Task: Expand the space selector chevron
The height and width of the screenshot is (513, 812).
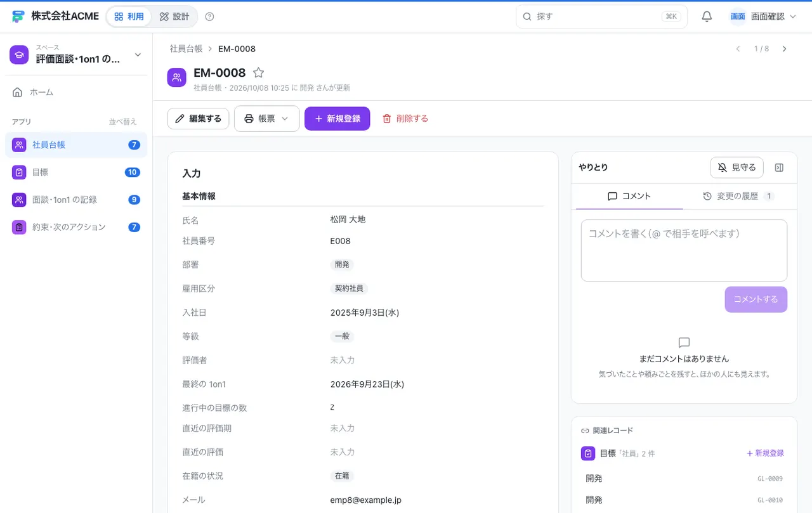Action: (138, 55)
